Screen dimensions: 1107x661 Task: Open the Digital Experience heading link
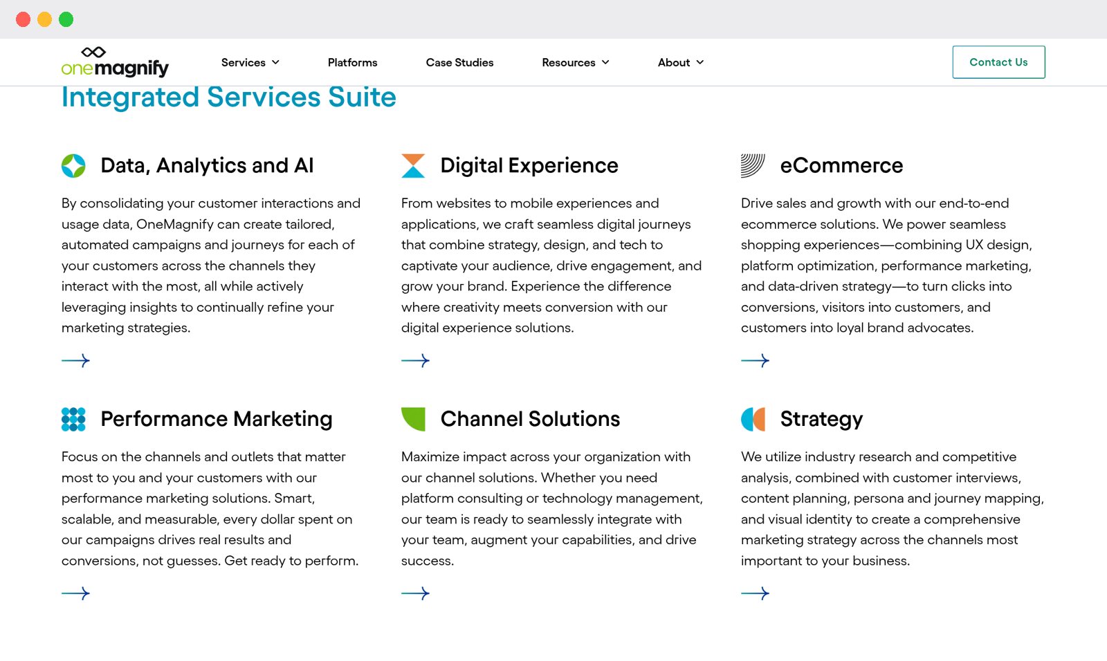coord(529,166)
